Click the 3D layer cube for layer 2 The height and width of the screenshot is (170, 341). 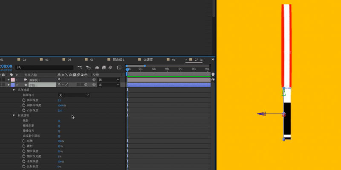tap(86, 85)
